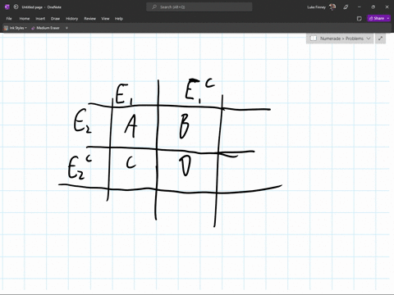Switch to the Home tab

25,19
